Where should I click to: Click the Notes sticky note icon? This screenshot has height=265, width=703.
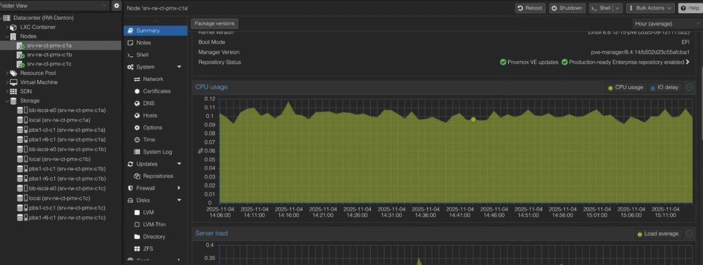point(130,43)
